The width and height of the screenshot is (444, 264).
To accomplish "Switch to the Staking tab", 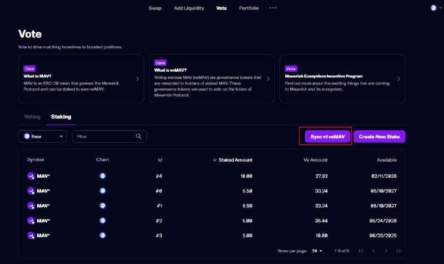I will (61, 117).
